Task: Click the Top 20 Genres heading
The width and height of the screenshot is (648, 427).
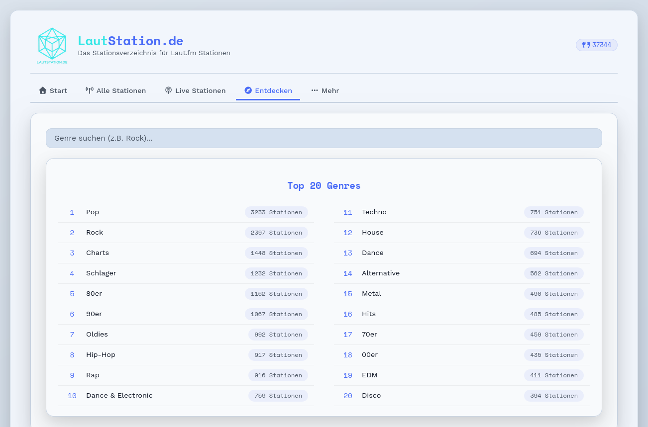Action: pyautogui.click(x=324, y=185)
